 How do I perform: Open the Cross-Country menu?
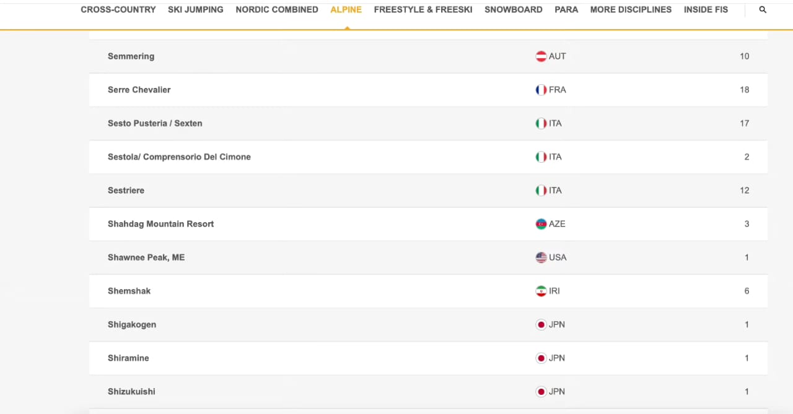point(118,10)
